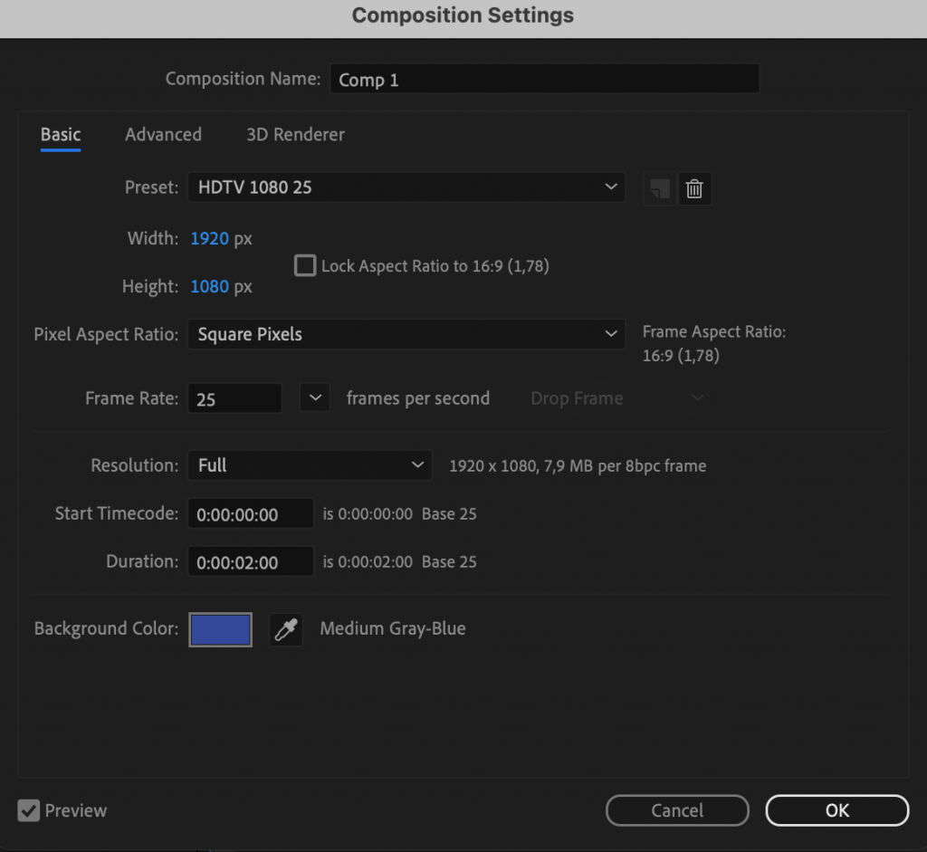Confirm settings with the OK button
Screen dimensions: 927x852
pos(836,810)
